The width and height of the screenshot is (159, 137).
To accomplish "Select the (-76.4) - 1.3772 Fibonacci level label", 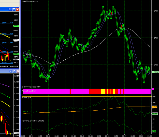I will click(7, 63).
